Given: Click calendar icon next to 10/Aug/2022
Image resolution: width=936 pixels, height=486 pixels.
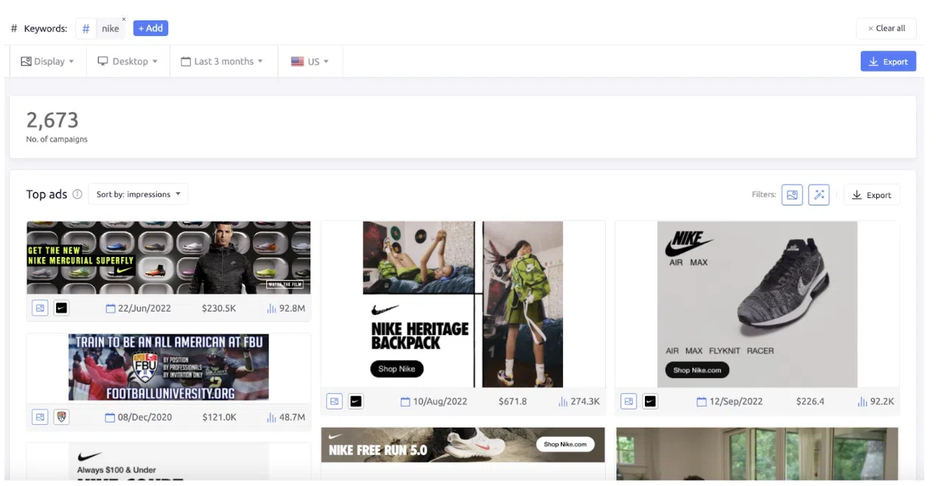Looking at the screenshot, I should [x=405, y=402].
